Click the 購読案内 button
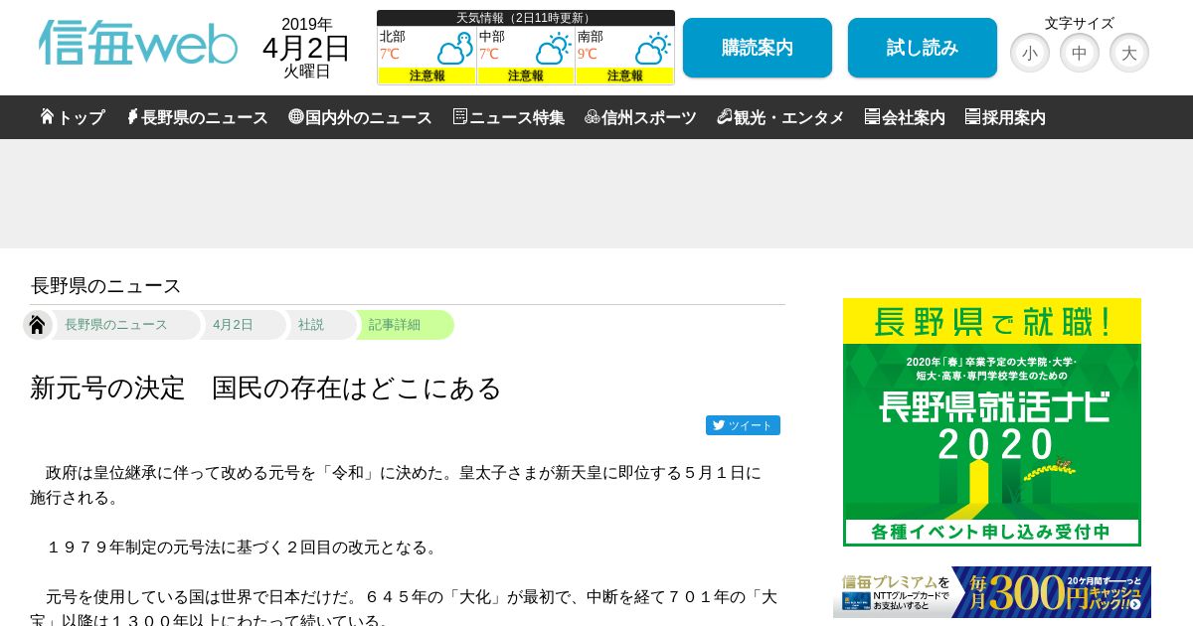 [758, 48]
